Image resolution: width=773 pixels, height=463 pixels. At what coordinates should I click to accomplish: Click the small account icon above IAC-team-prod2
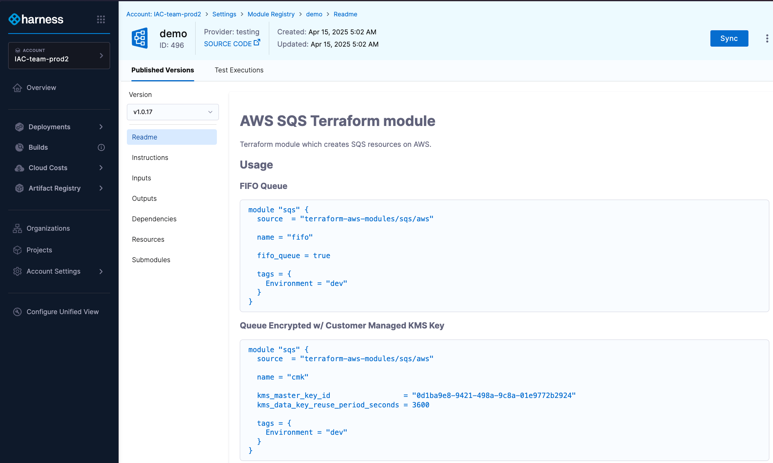click(18, 50)
